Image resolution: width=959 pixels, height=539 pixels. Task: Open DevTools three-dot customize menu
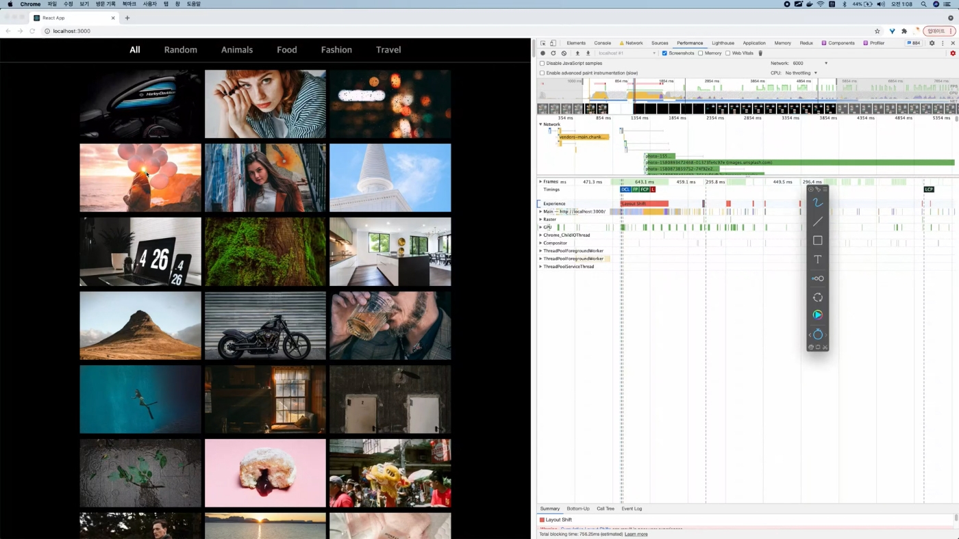tap(943, 43)
